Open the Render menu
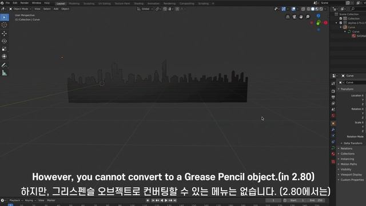The width and height of the screenshot is (366, 206). pos(24,3)
